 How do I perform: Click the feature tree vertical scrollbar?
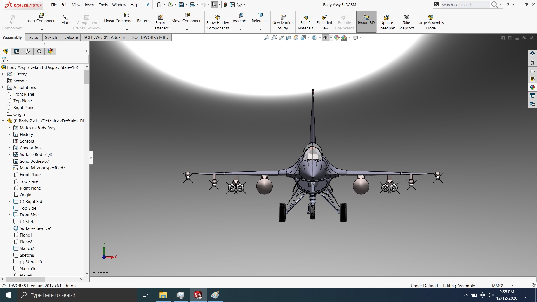coord(86,77)
